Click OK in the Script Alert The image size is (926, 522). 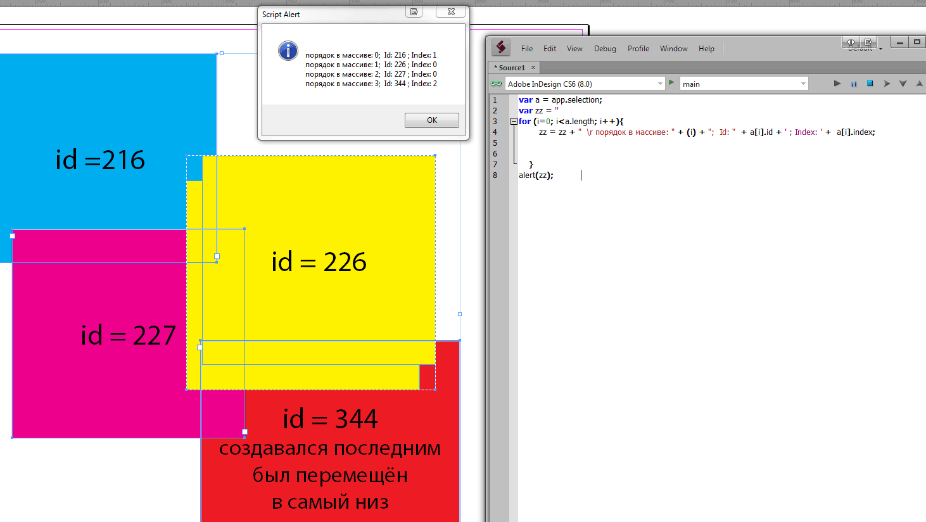pyautogui.click(x=432, y=120)
